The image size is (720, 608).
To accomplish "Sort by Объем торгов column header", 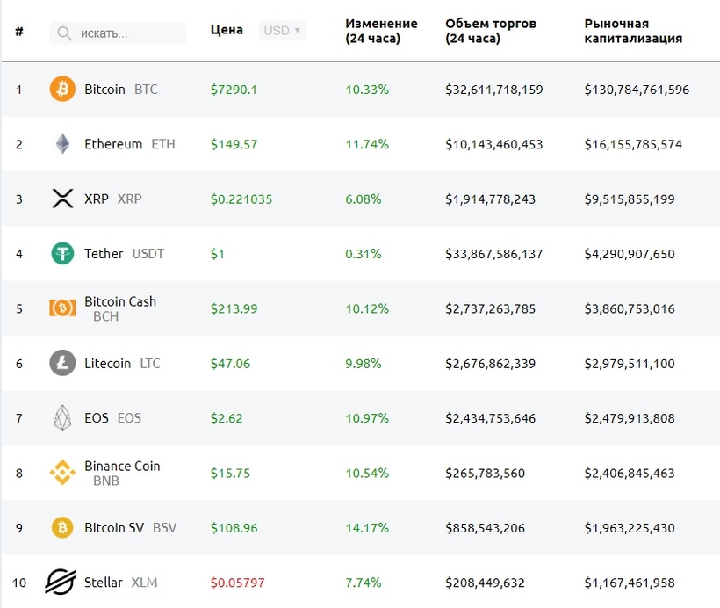I will click(490, 31).
